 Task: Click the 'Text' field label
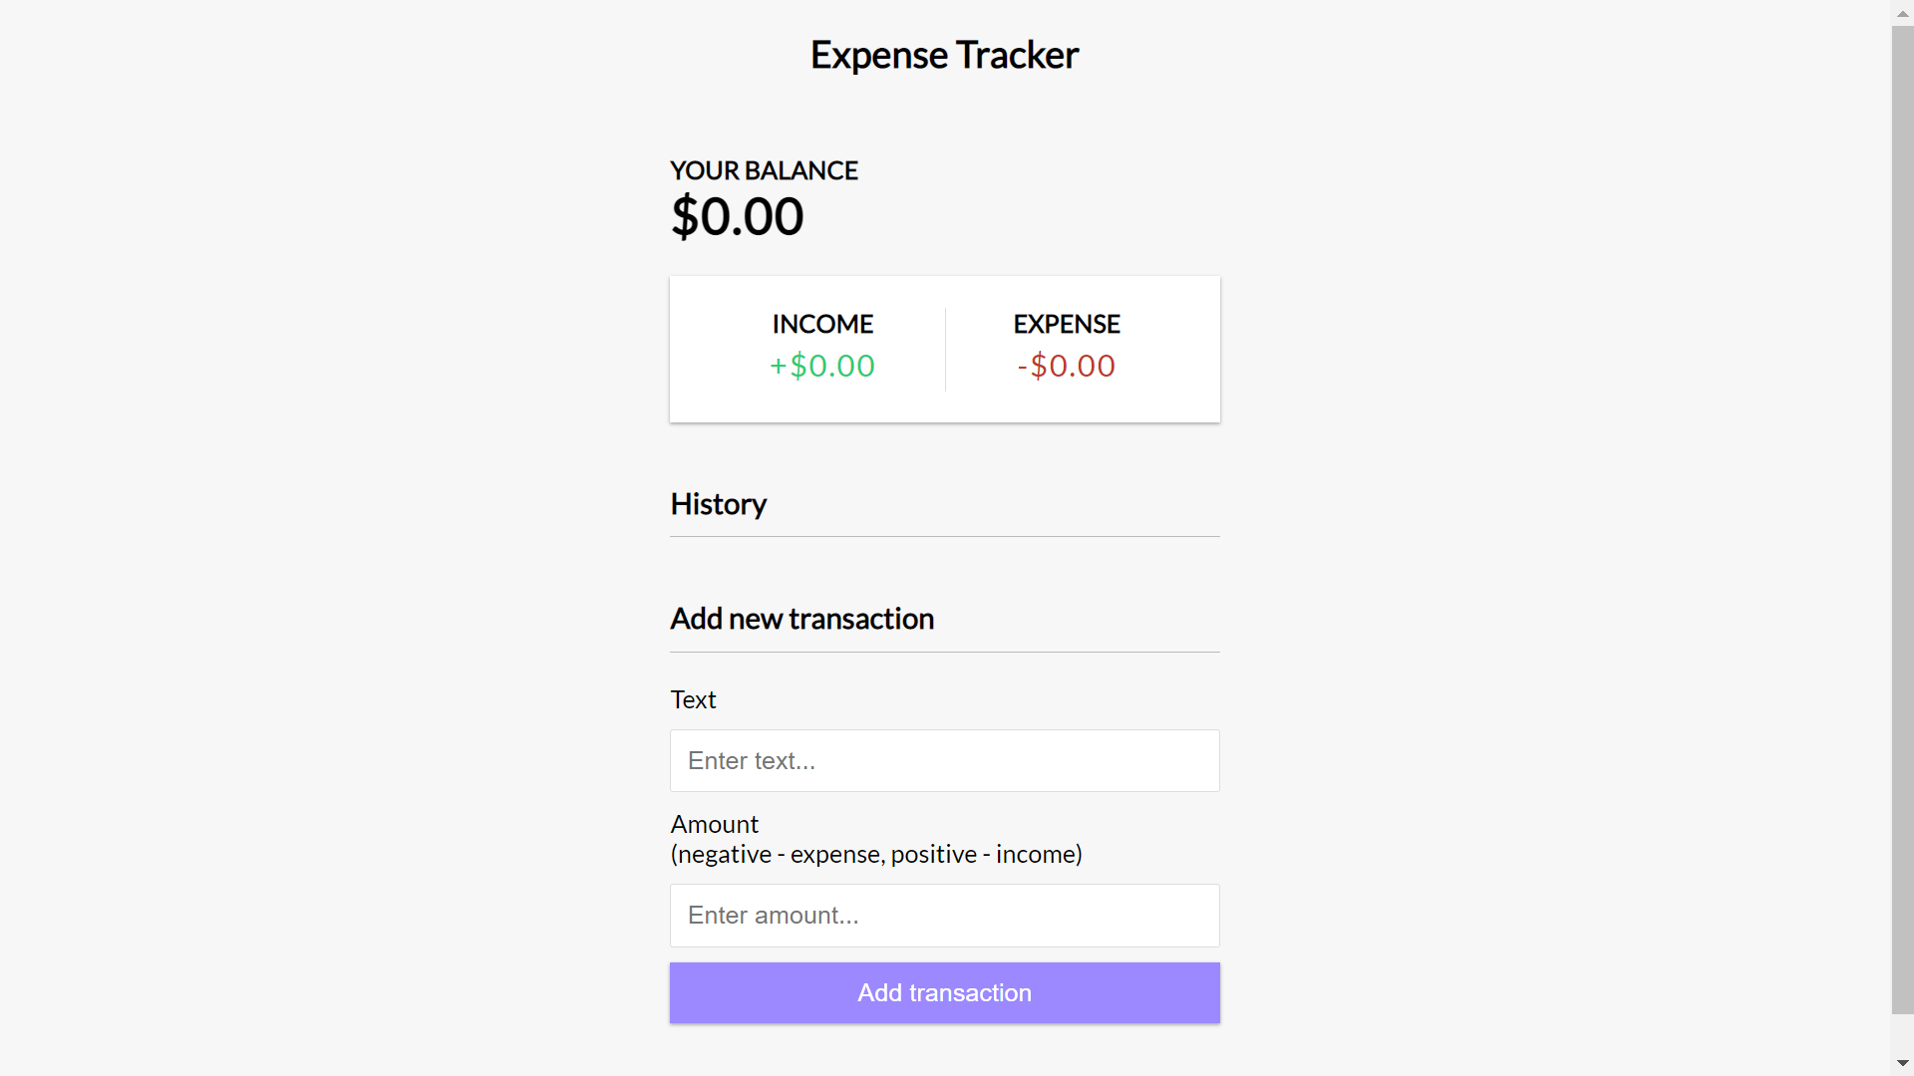693,699
